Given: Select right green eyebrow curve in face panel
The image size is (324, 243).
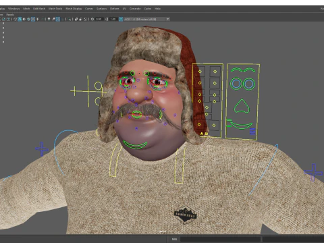Looking at the screenshot, I should pyautogui.click(x=250, y=70).
